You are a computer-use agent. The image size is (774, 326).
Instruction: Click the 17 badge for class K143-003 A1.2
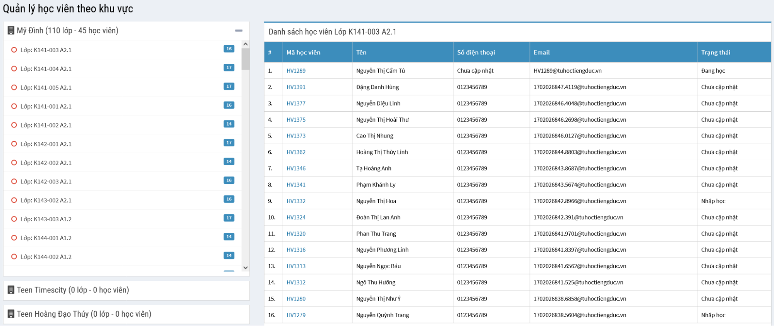229,218
